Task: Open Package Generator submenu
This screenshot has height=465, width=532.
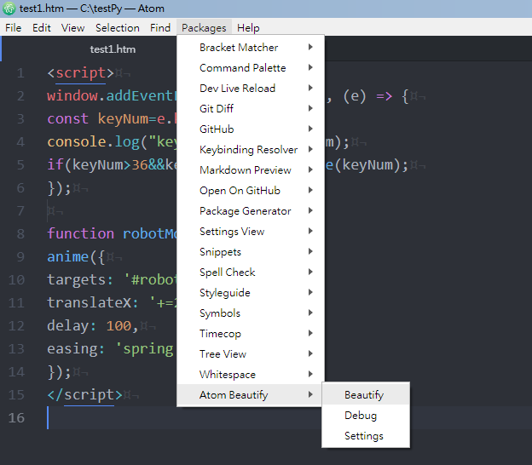Action: 251,211
